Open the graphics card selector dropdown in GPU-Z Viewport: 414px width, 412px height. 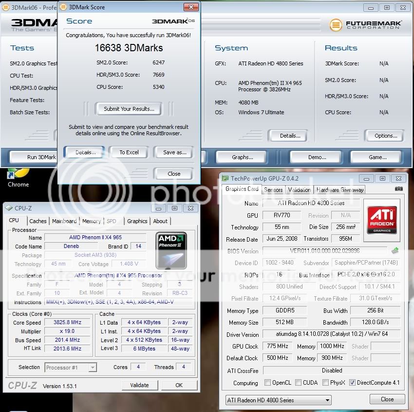click(x=279, y=400)
